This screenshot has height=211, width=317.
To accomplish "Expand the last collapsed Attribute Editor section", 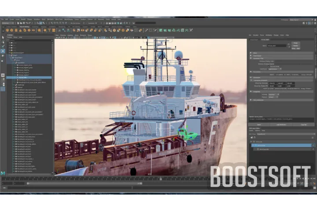I will [251, 100].
